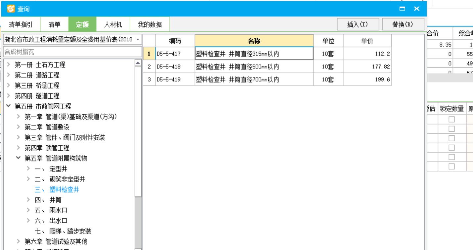Click the price cell 112.2
Viewport: 473px width, 250px height.
coord(367,54)
